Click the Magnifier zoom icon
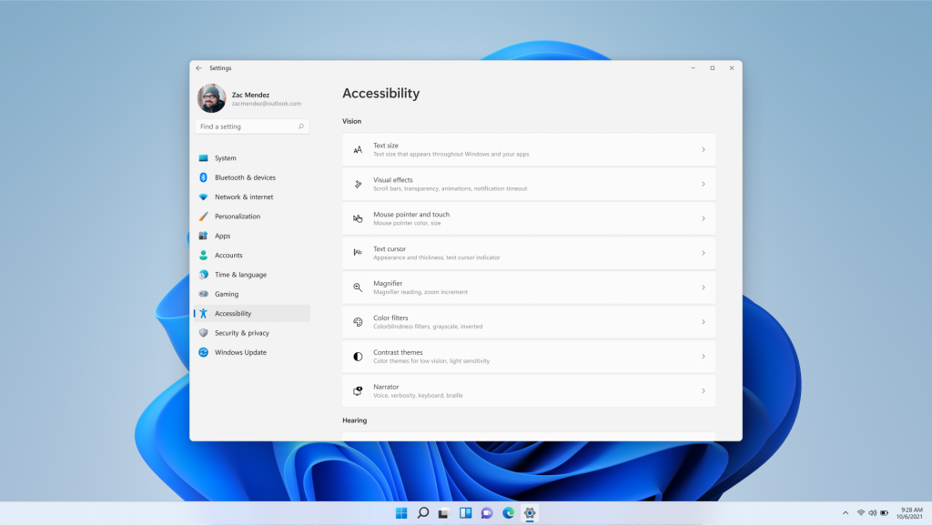Viewport: 932px width, 525px height. [x=358, y=288]
